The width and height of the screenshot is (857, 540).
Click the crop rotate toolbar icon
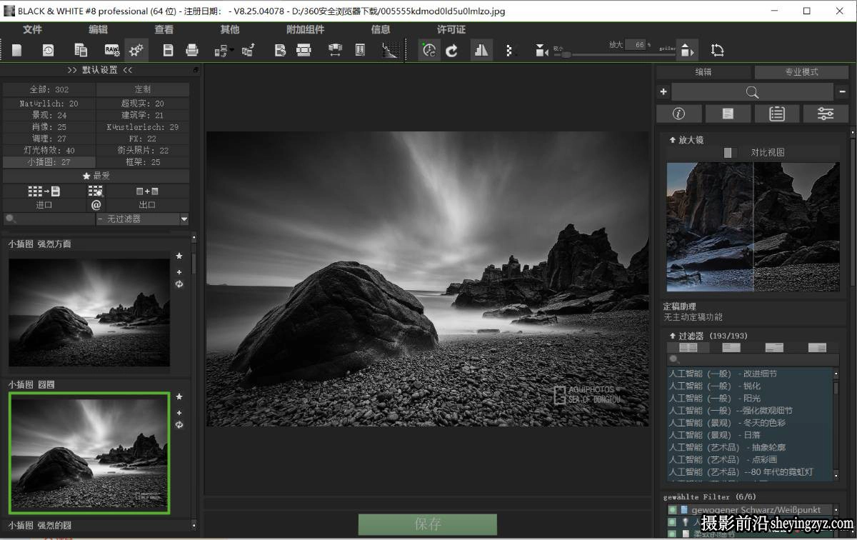717,50
